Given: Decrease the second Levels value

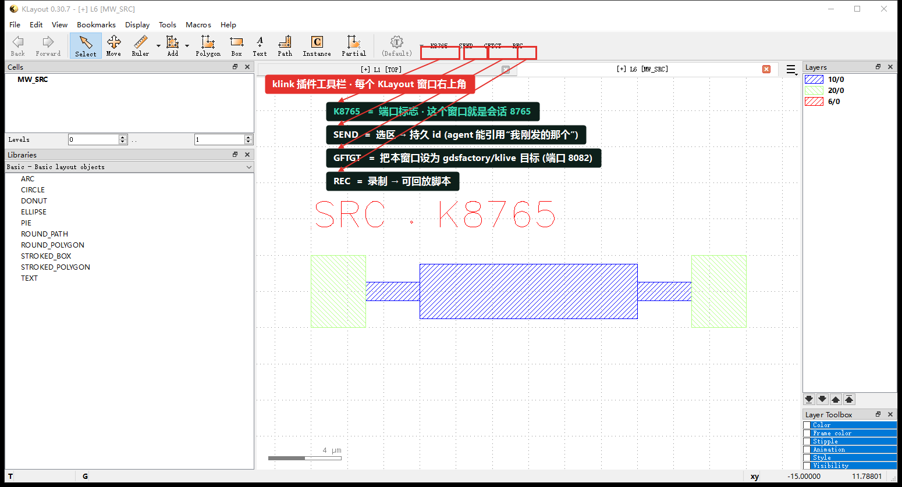Looking at the screenshot, I should (248, 142).
